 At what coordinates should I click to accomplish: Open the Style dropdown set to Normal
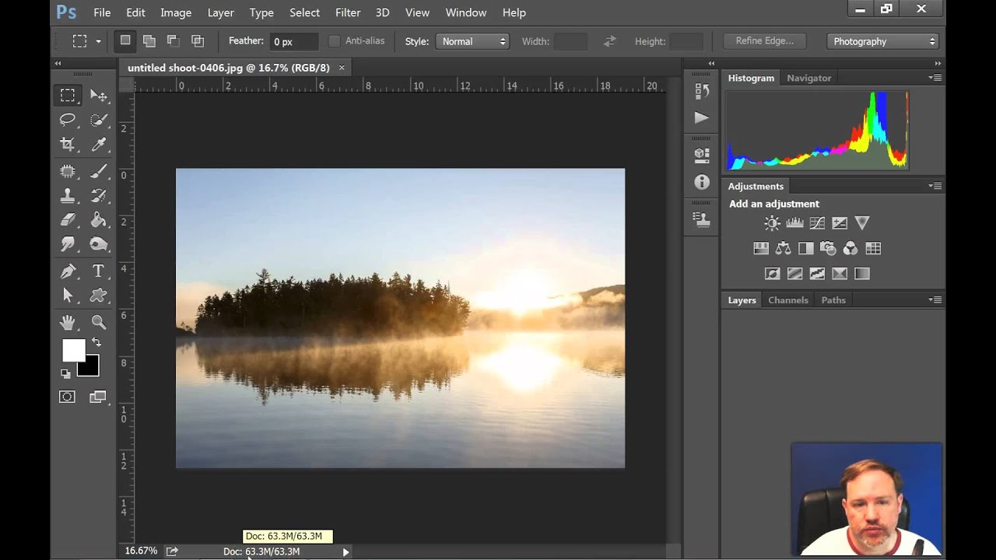pos(472,41)
